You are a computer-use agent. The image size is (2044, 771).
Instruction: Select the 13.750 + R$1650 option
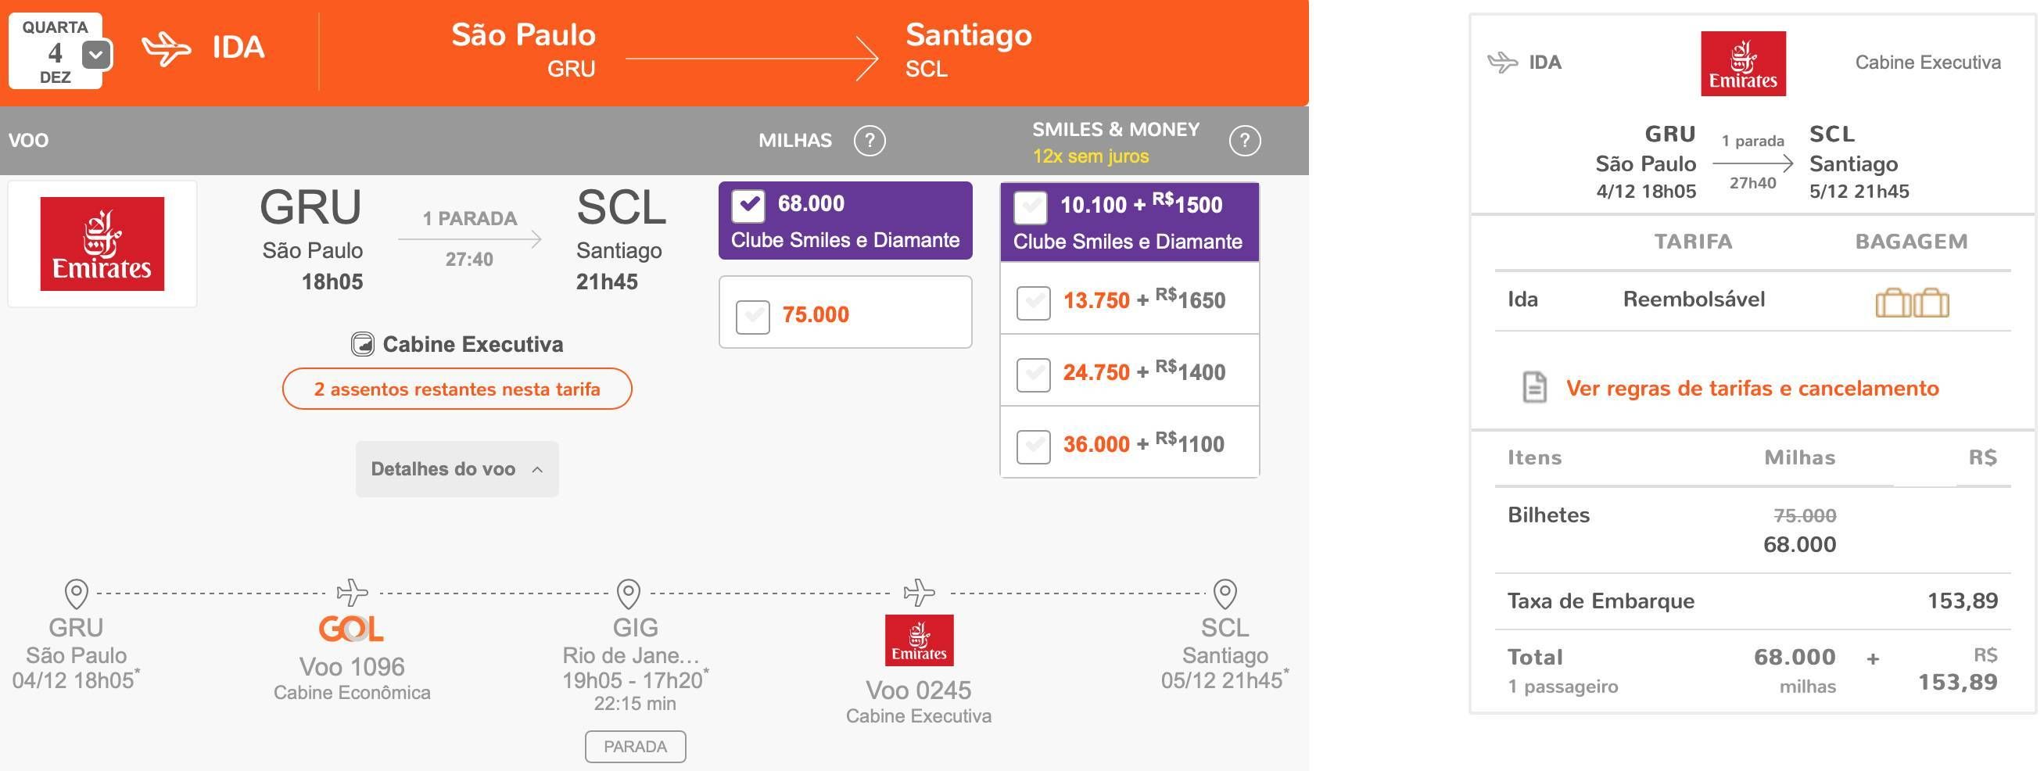tap(1033, 302)
